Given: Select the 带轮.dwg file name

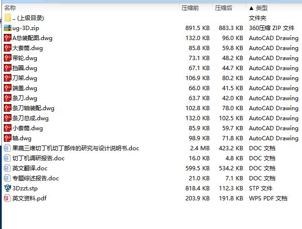Looking at the screenshot, I should [25, 58].
